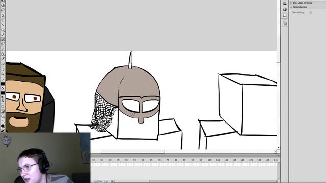The width and height of the screenshot is (326, 183).
Task: Select the Paint Bucket tool
Action: pyautogui.click(x=3, y=54)
